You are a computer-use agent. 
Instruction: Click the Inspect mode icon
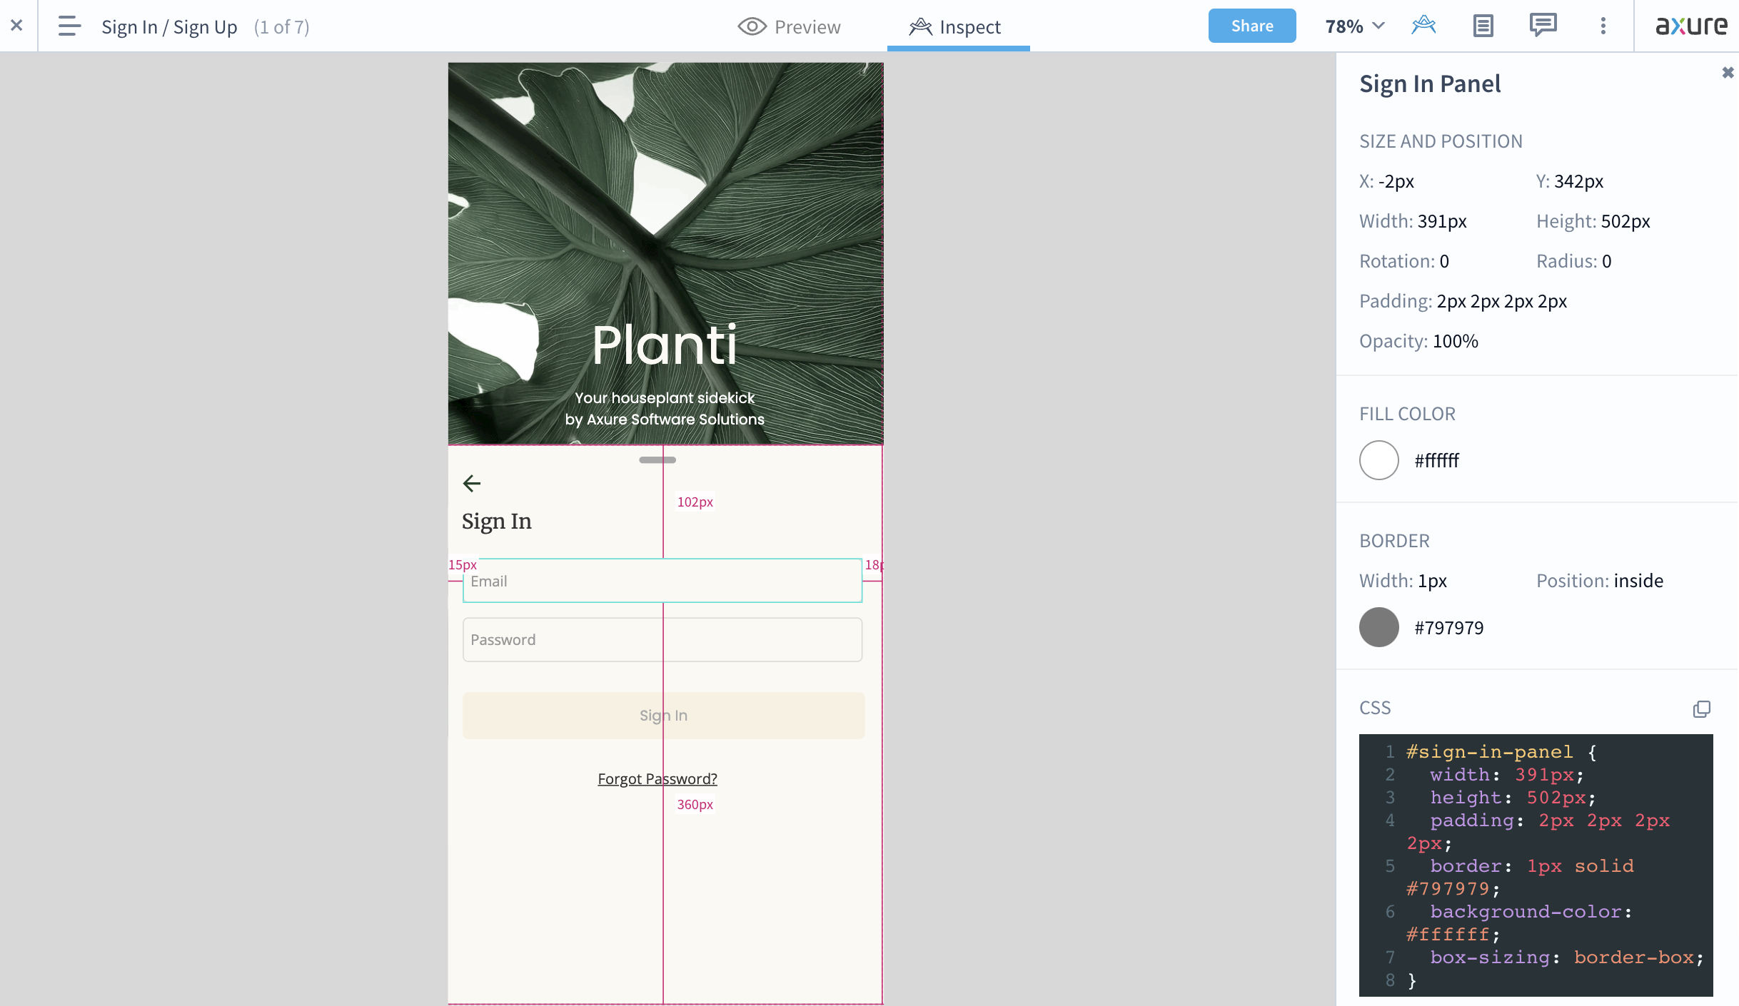(x=919, y=26)
